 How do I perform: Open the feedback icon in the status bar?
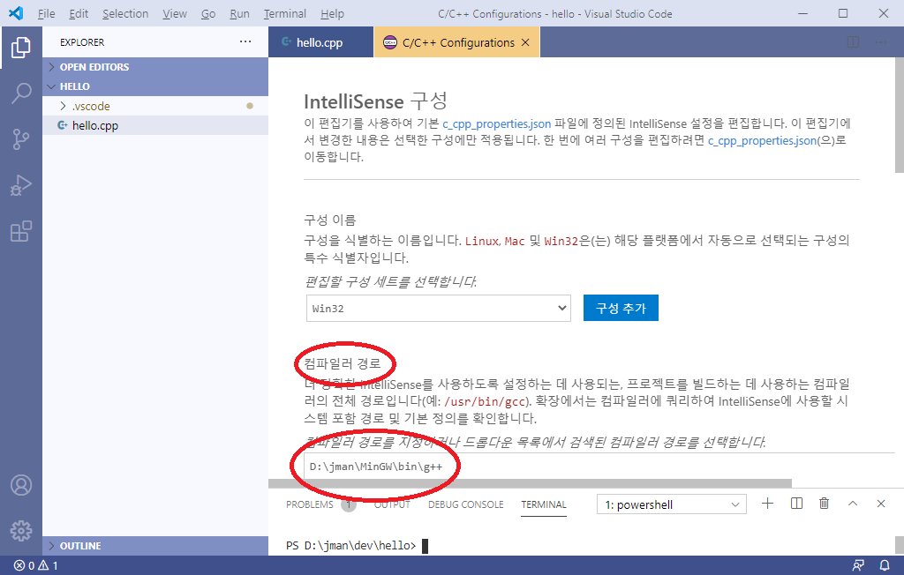point(858,565)
